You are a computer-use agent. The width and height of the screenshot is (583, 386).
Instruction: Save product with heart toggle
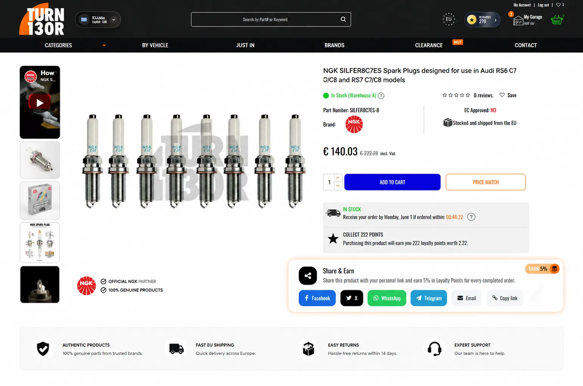(x=508, y=95)
